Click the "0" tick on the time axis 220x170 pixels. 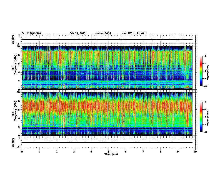coord(22,152)
